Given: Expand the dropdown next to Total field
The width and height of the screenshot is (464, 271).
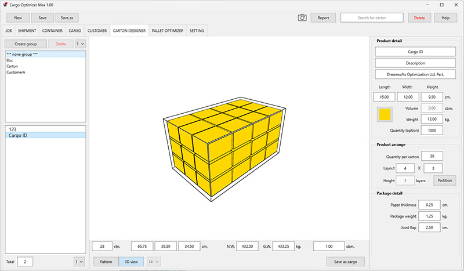Looking at the screenshot, I should (x=79, y=262).
